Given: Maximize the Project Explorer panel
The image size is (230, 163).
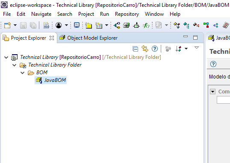Looking at the screenshot, I should [x=195, y=38].
